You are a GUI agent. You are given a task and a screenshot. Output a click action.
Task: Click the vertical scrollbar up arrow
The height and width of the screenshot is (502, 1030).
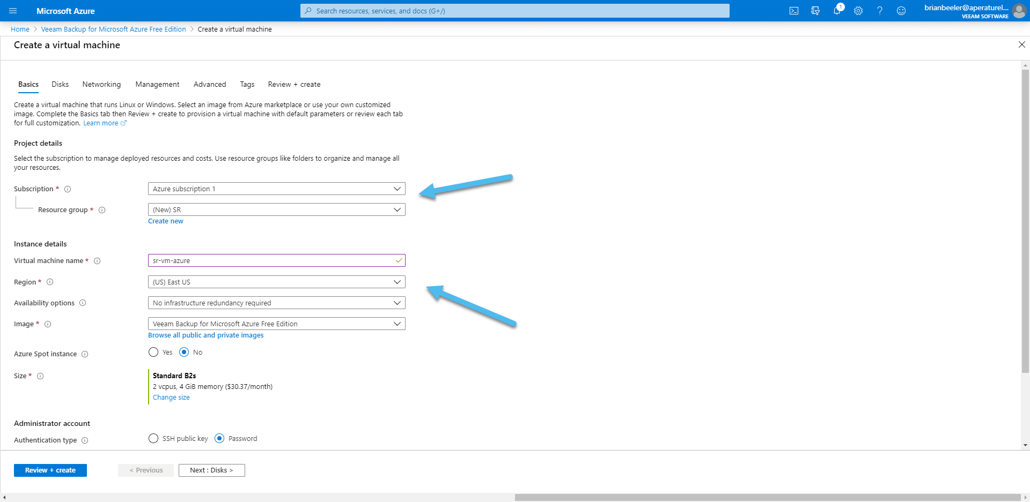(1025, 65)
